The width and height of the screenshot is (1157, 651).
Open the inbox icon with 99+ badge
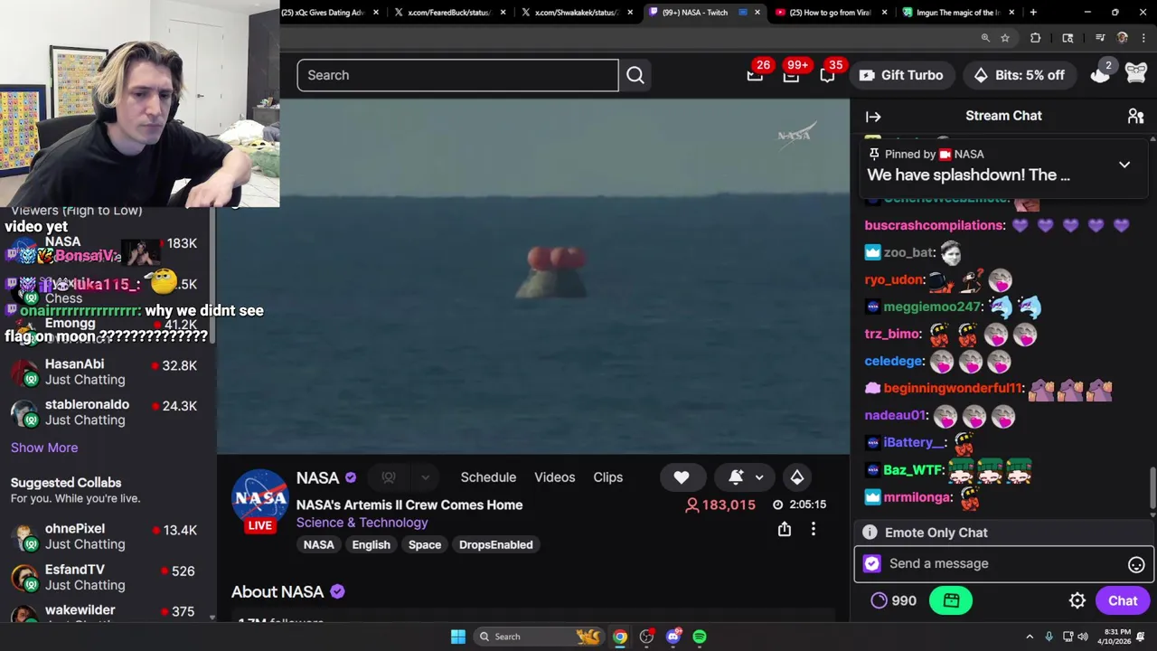pos(791,75)
